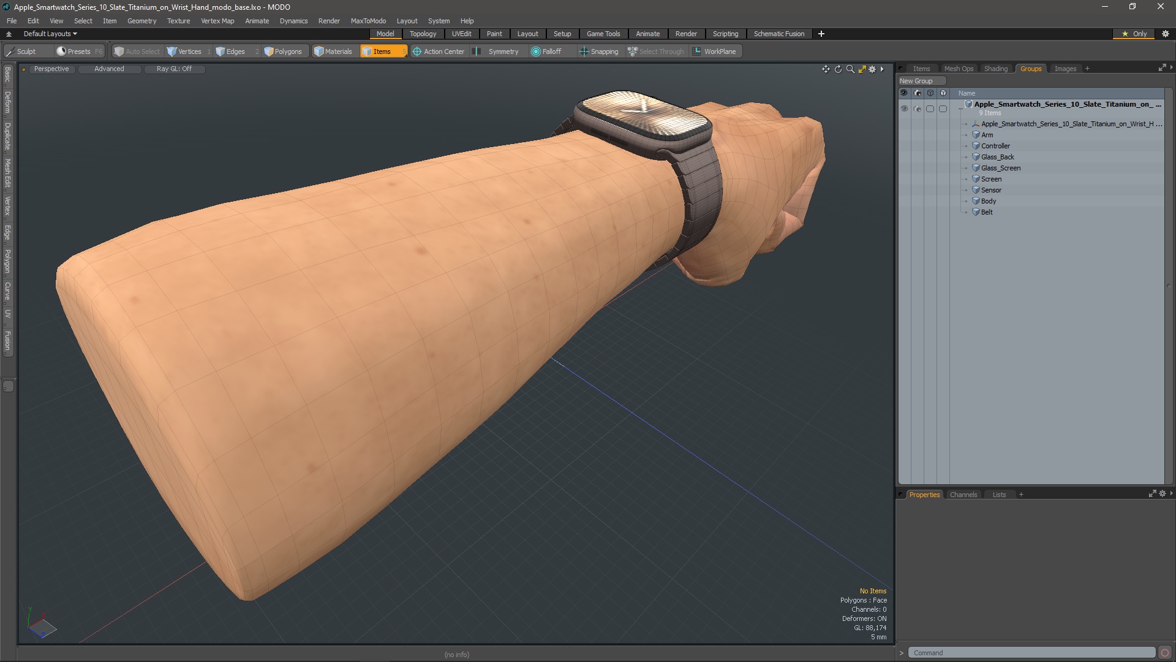Open the Geometry menu
Viewport: 1176px width, 662px height.
[141, 21]
